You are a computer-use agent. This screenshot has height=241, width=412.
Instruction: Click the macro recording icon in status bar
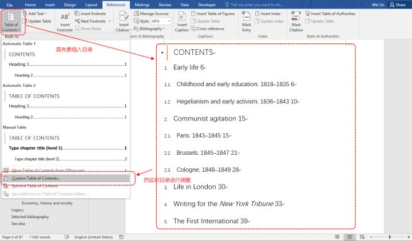tap(121, 237)
